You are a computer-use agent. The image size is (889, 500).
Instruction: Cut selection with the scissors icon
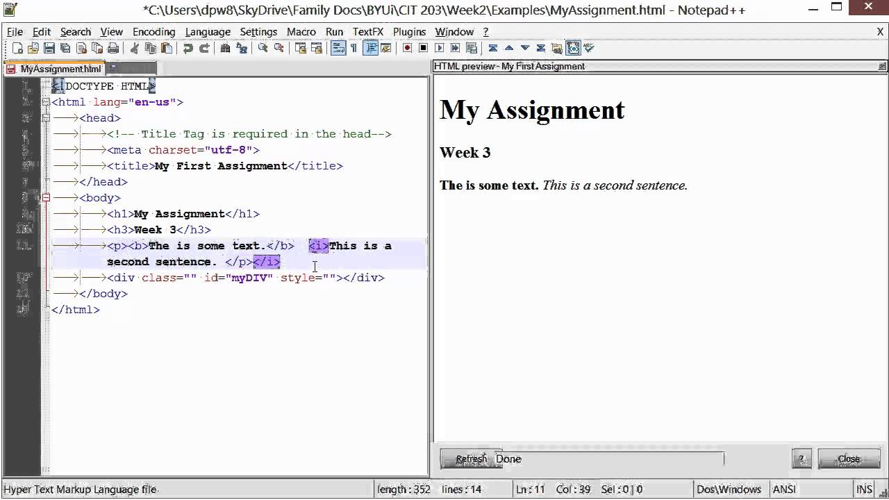click(135, 48)
